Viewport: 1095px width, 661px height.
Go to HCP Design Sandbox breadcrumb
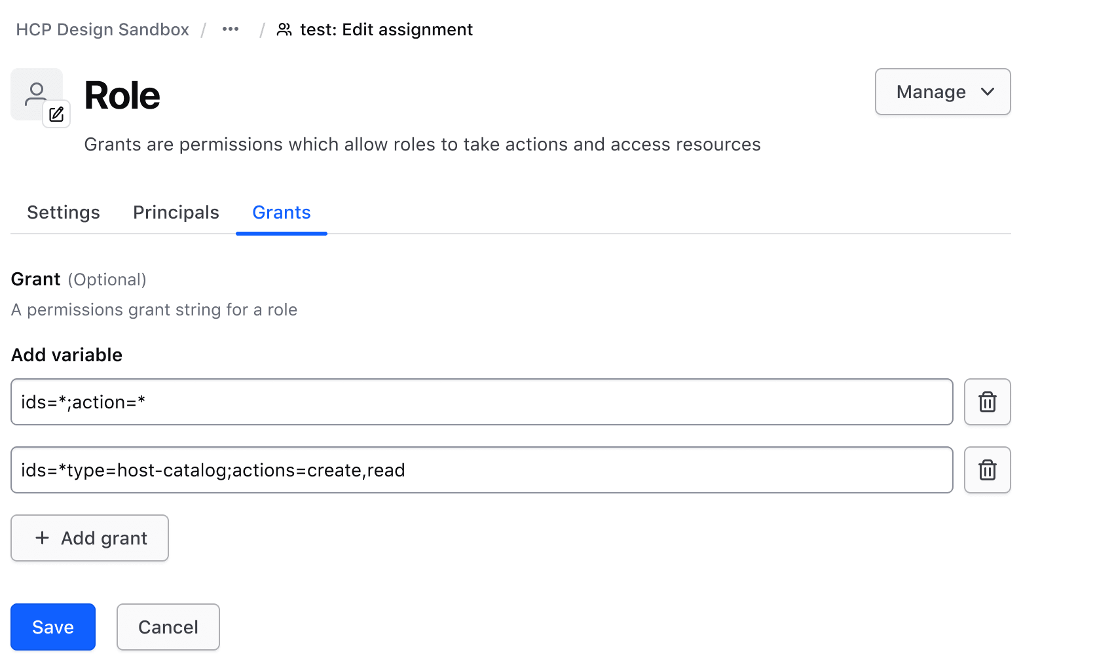pos(103,29)
